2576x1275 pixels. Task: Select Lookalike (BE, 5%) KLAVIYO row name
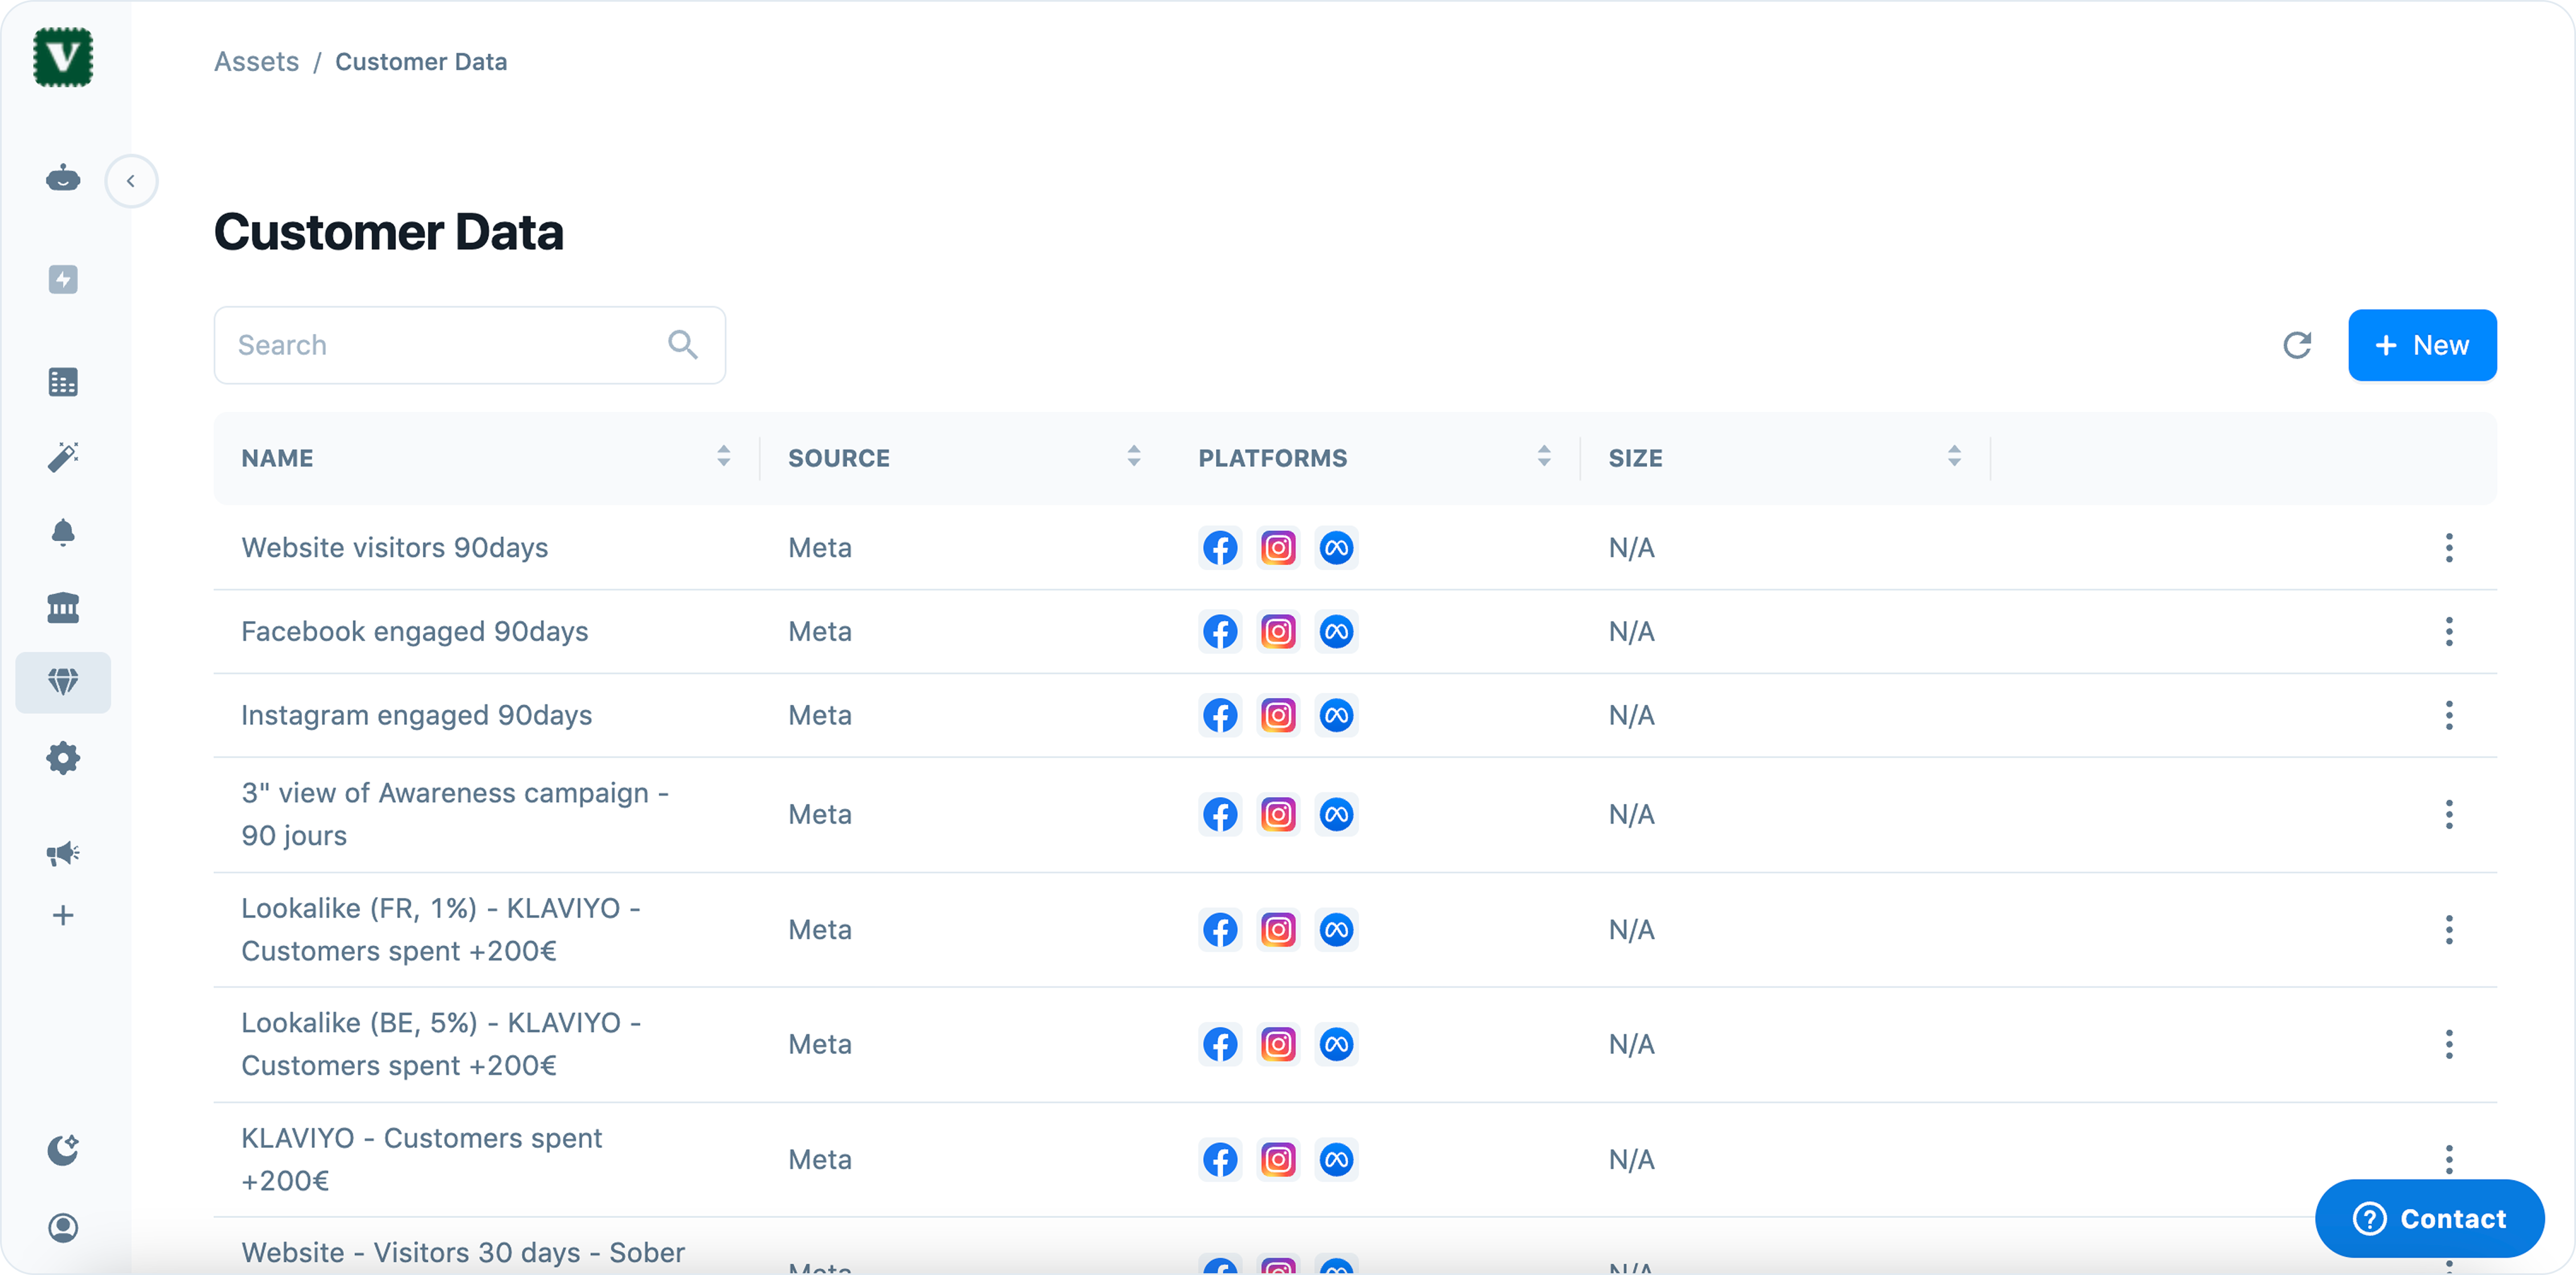click(441, 1045)
